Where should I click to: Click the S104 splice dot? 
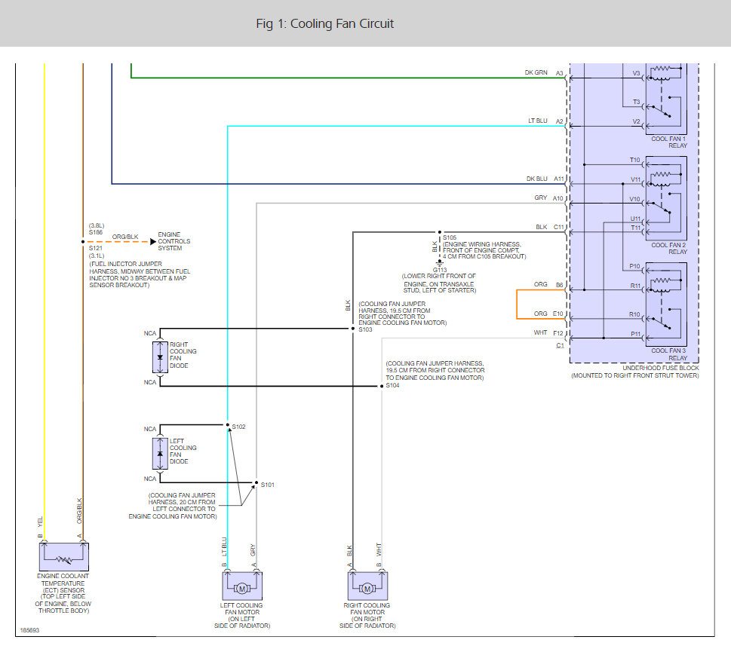382,386
